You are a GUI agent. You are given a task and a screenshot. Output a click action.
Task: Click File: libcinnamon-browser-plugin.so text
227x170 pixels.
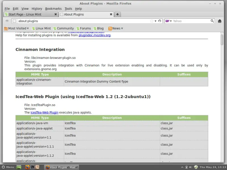point(50,58)
